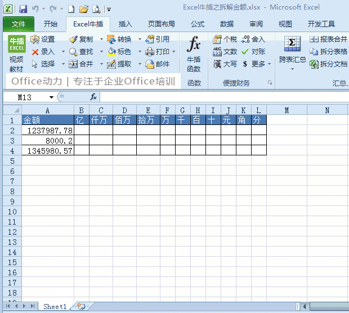
Task: Open the 更多 dropdown menu
Action: point(257,64)
